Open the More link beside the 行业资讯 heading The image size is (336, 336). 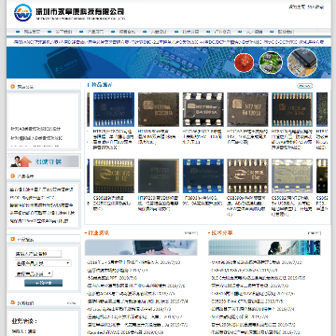pos(190,233)
